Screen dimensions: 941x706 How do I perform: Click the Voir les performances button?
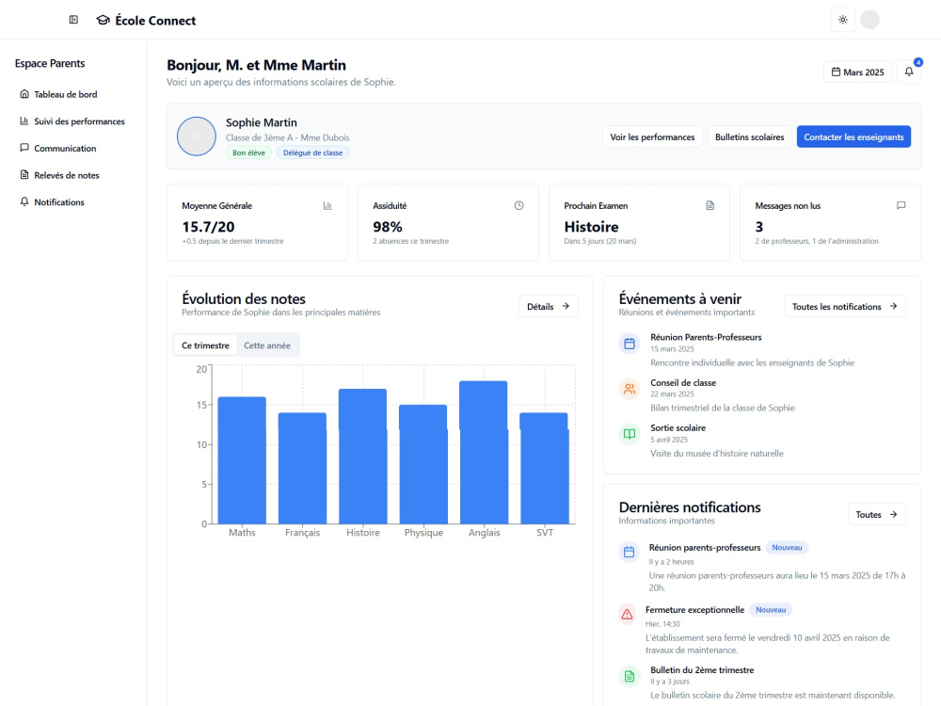pos(652,136)
